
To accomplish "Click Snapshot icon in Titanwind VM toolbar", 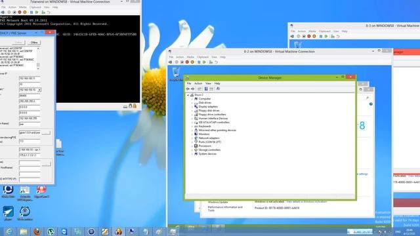I will point(43,12).
